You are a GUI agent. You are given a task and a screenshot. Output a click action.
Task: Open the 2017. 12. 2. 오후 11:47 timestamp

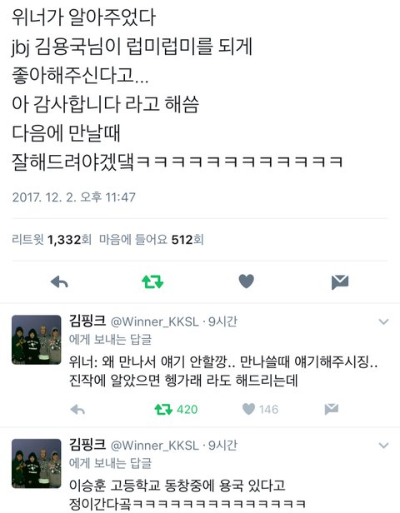(73, 197)
